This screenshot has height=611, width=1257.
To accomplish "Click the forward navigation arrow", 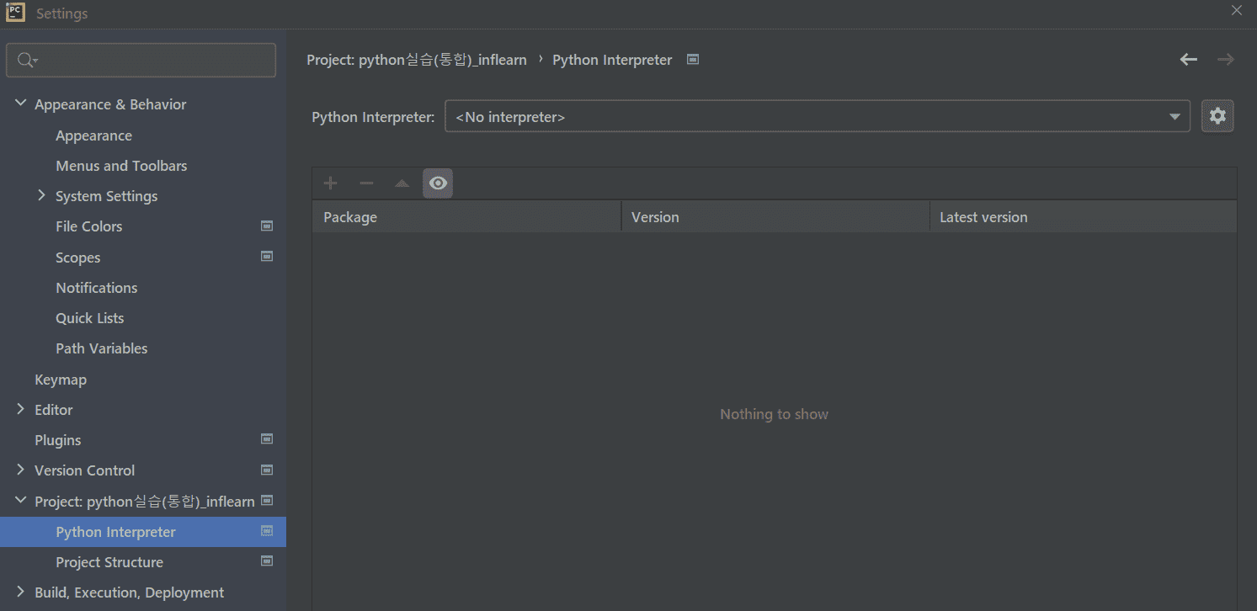I will tap(1226, 60).
